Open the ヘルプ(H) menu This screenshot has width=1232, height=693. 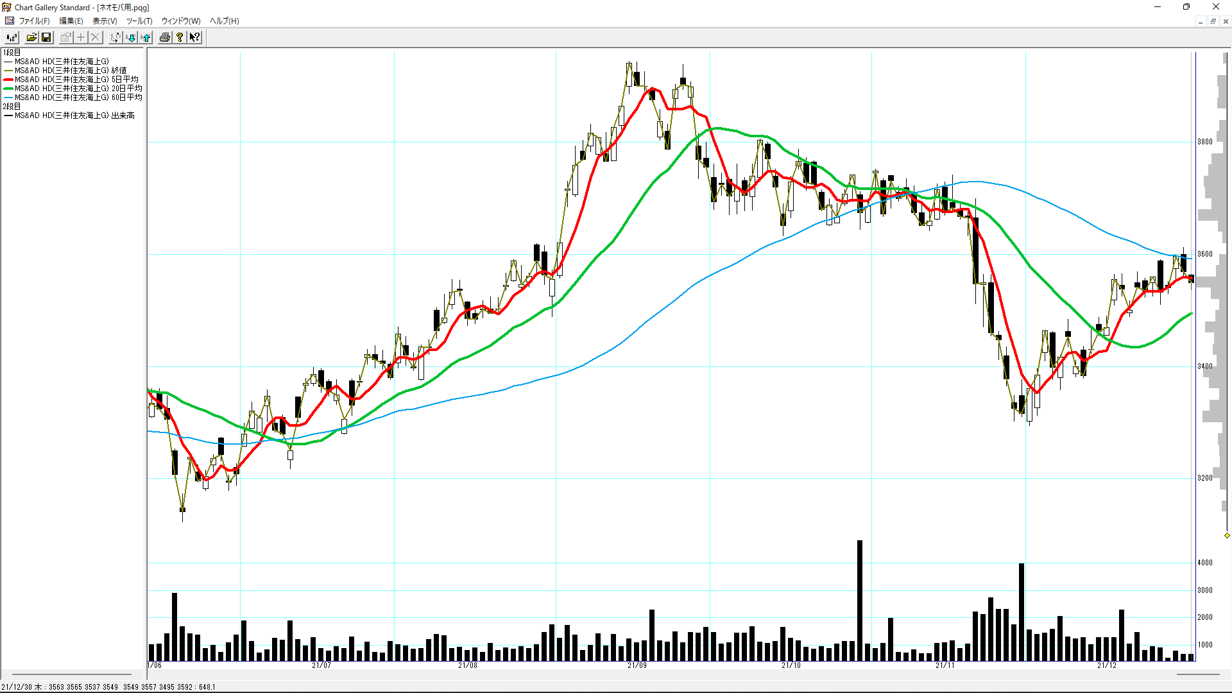224,21
